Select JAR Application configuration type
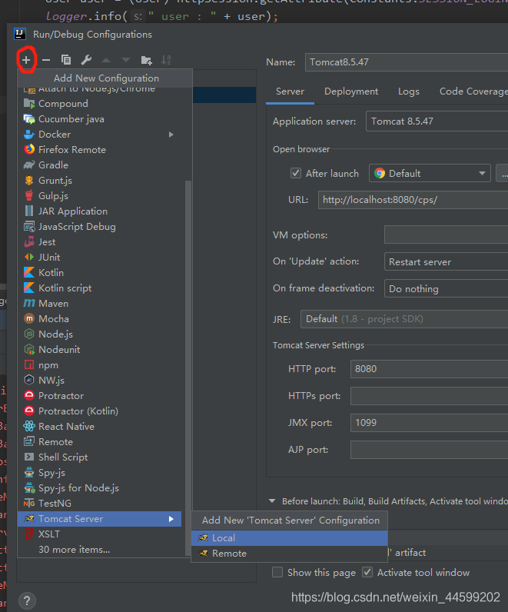 (x=99, y=211)
